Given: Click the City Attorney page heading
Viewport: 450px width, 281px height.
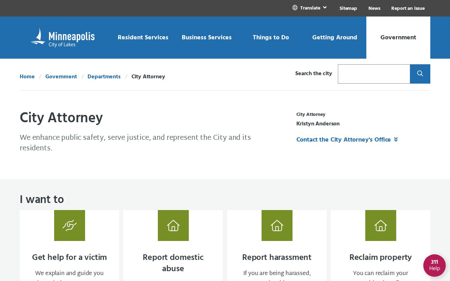Looking at the screenshot, I should pyautogui.click(x=61, y=118).
